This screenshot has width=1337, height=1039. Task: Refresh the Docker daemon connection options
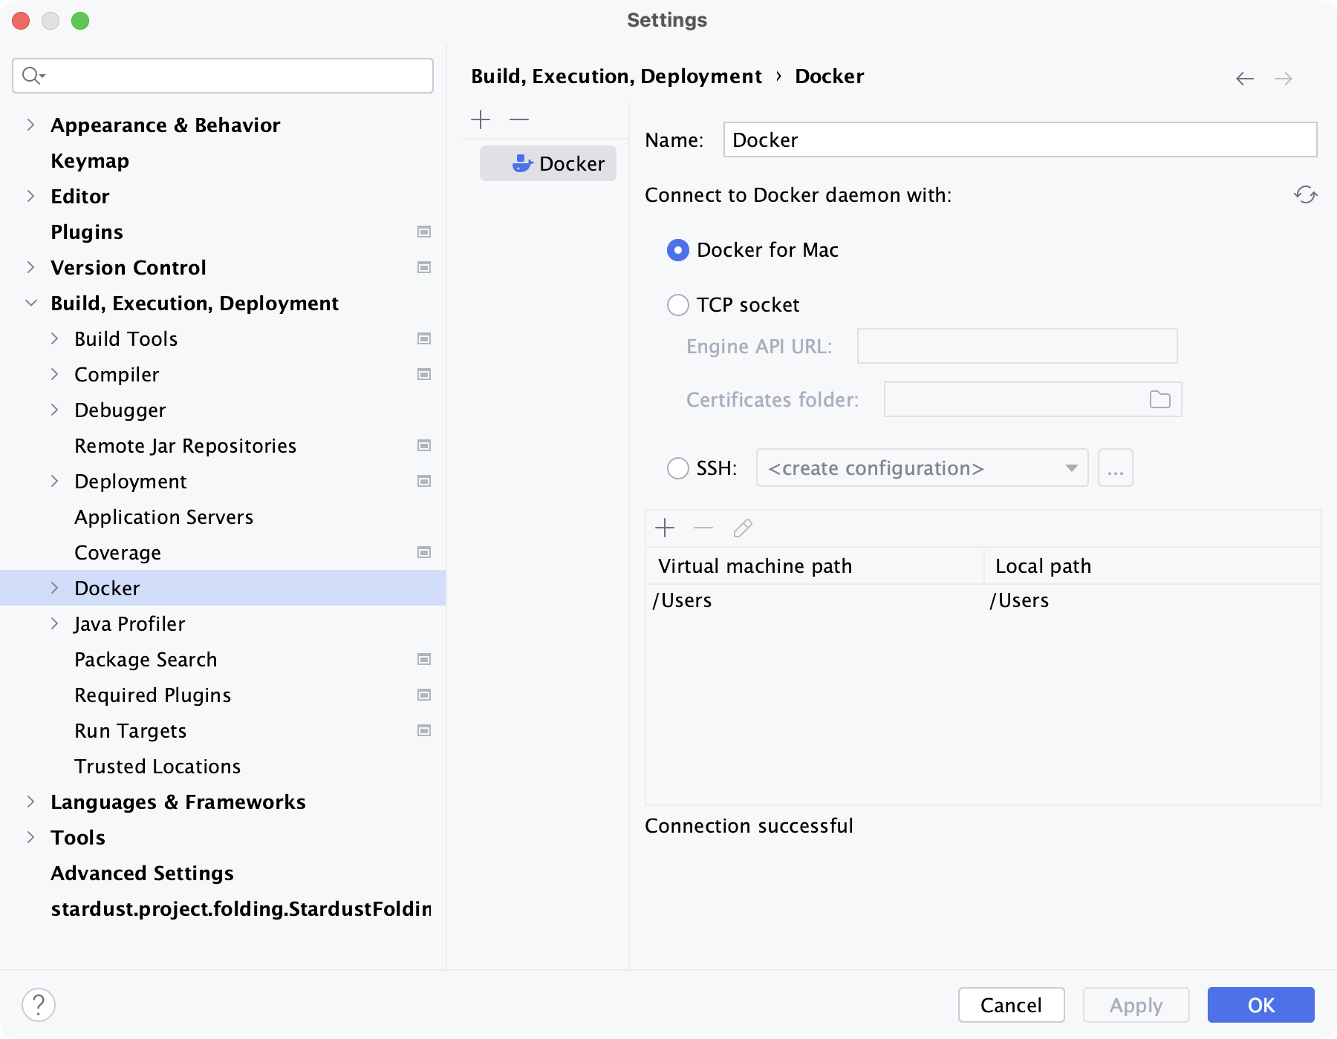(1305, 194)
